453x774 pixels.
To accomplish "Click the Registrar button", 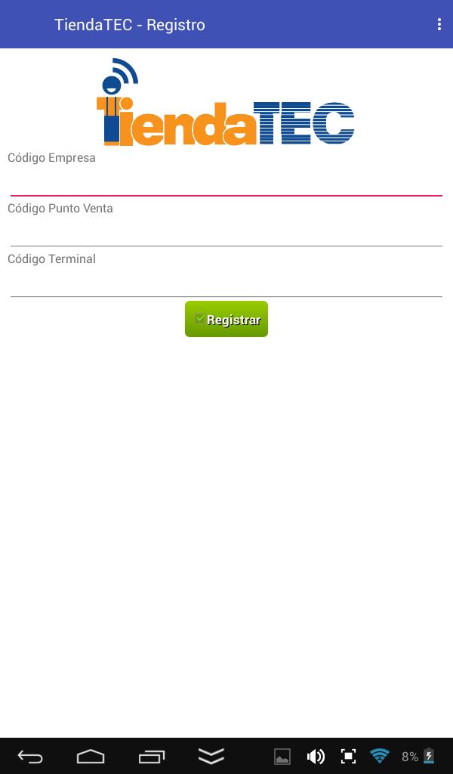I will click(x=226, y=319).
